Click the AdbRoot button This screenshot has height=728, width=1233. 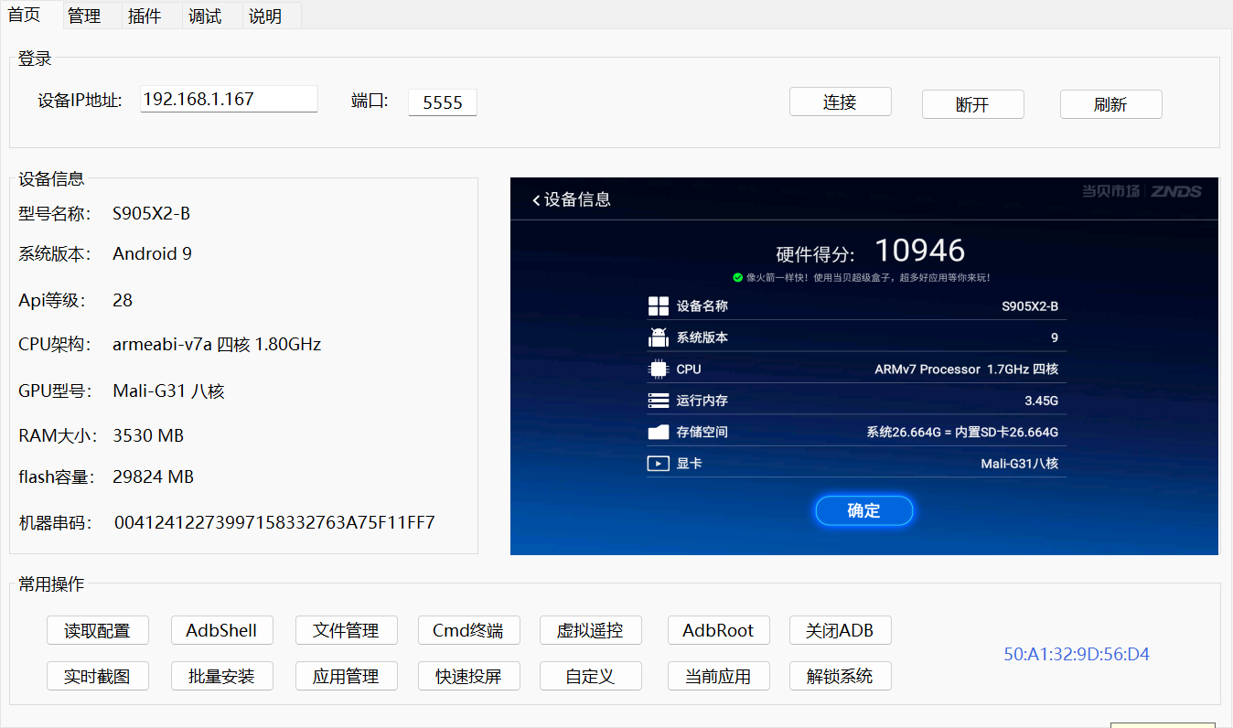tap(718, 630)
